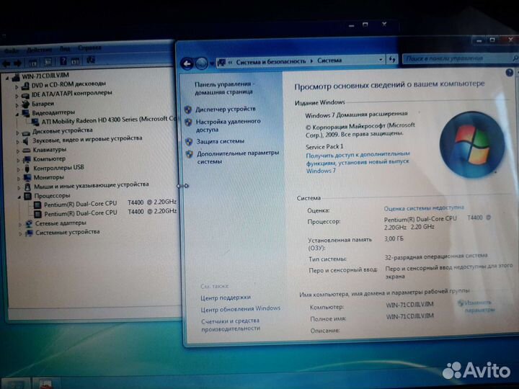Open the address bar history dropdown arrow

[381, 60]
